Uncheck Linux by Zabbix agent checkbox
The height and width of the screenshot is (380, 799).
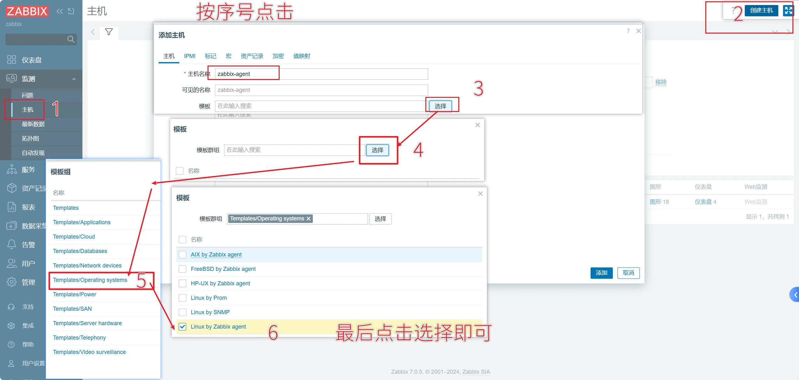[182, 326]
